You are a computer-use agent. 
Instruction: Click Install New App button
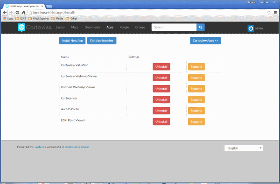coord(72,41)
